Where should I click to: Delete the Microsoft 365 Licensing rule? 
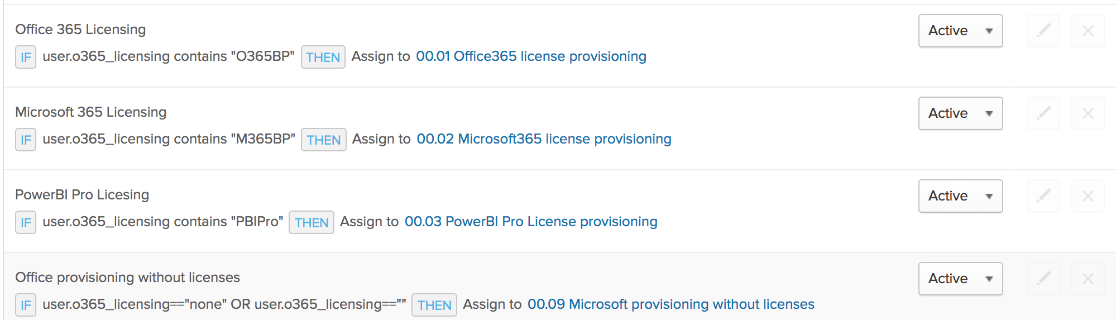[x=1088, y=113]
